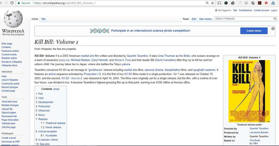Jump to Theatrical release subsection

(x=55, y=123)
